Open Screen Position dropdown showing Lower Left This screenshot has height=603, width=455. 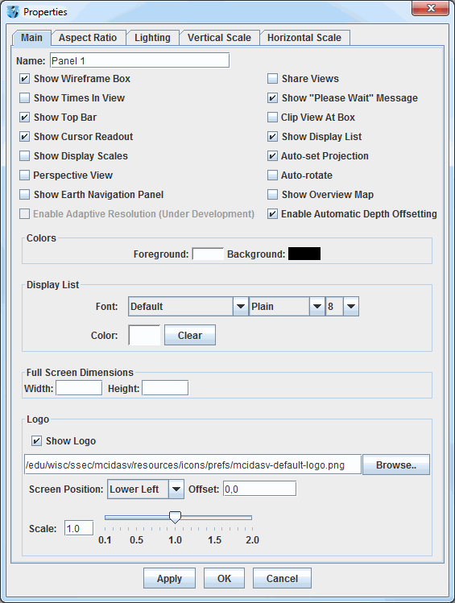[x=146, y=489]
